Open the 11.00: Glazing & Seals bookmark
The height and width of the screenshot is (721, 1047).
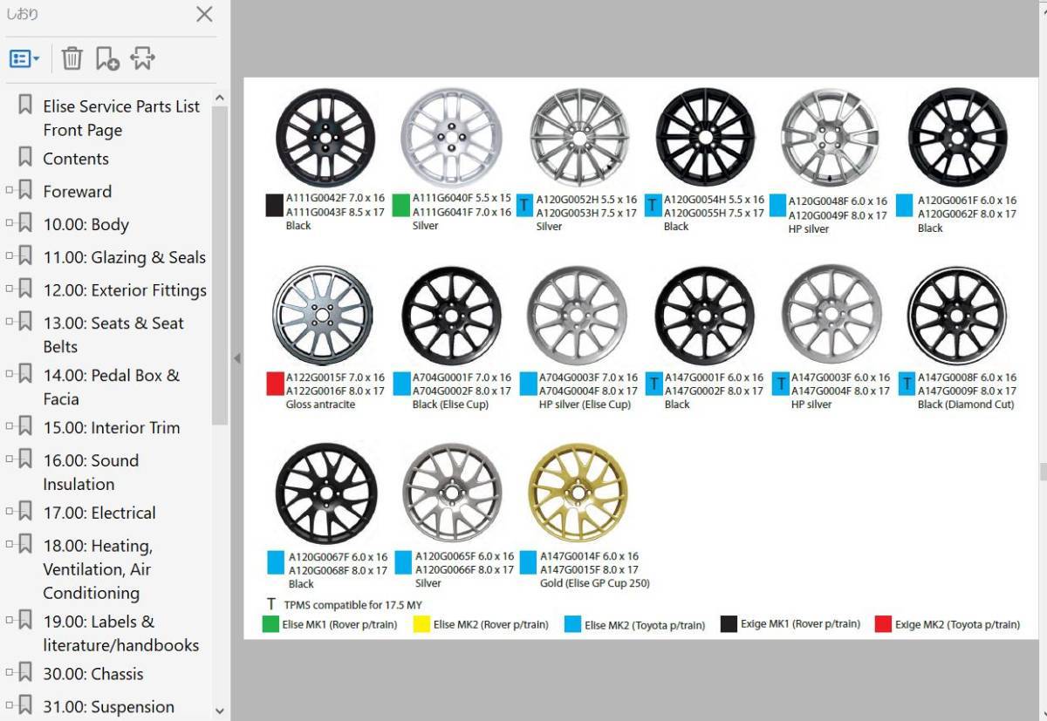[124, 257]
